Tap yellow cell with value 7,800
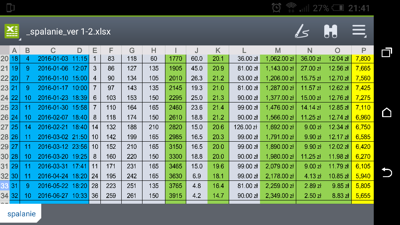Viewport: 400px width, 225px height. pyautogui.click(x=362, y=59)
